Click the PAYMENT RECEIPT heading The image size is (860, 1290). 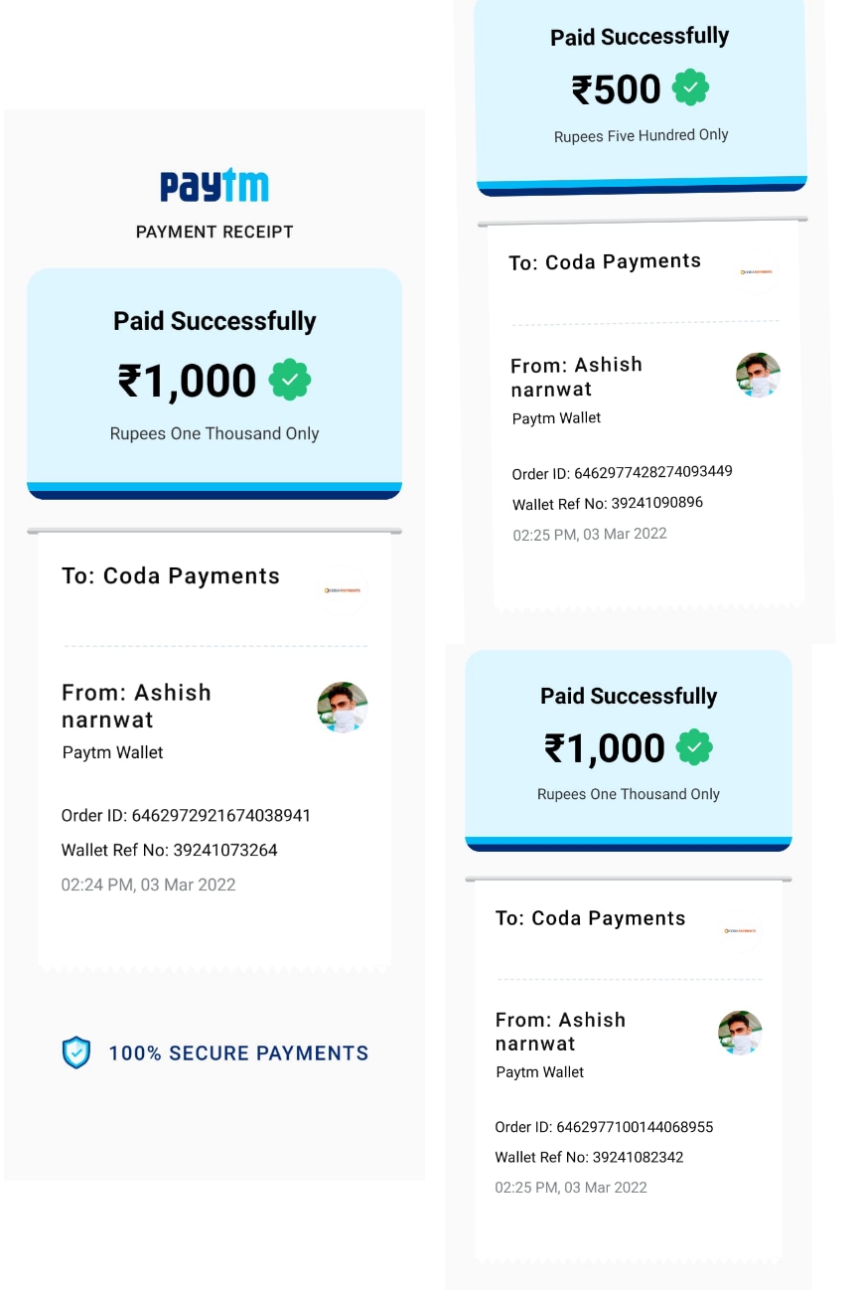click(x=215, y=233)
